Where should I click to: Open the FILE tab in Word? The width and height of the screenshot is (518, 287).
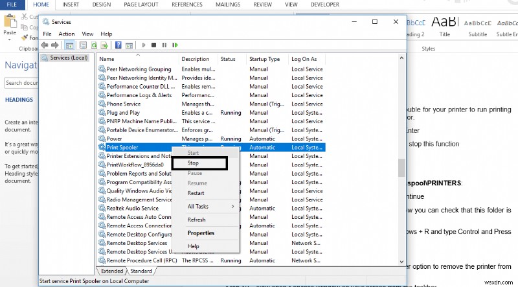(x=12, y=5)
